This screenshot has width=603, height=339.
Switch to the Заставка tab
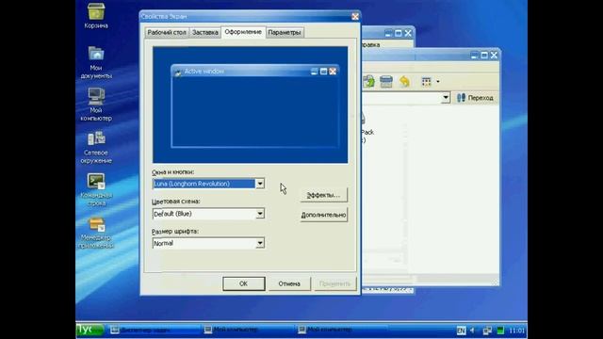[205, 33]
